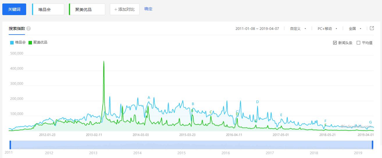382x158 pixels.
Task: Open the green news marker C
Action: [211, 112]
